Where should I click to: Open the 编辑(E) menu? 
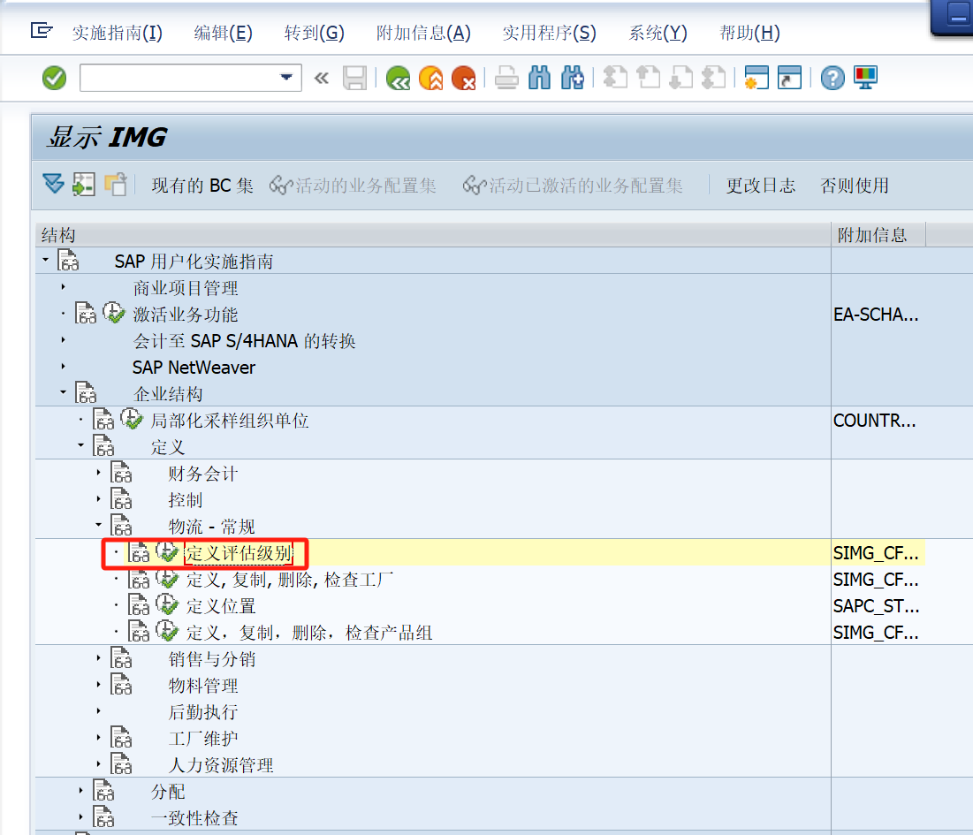tap(224, 33)
